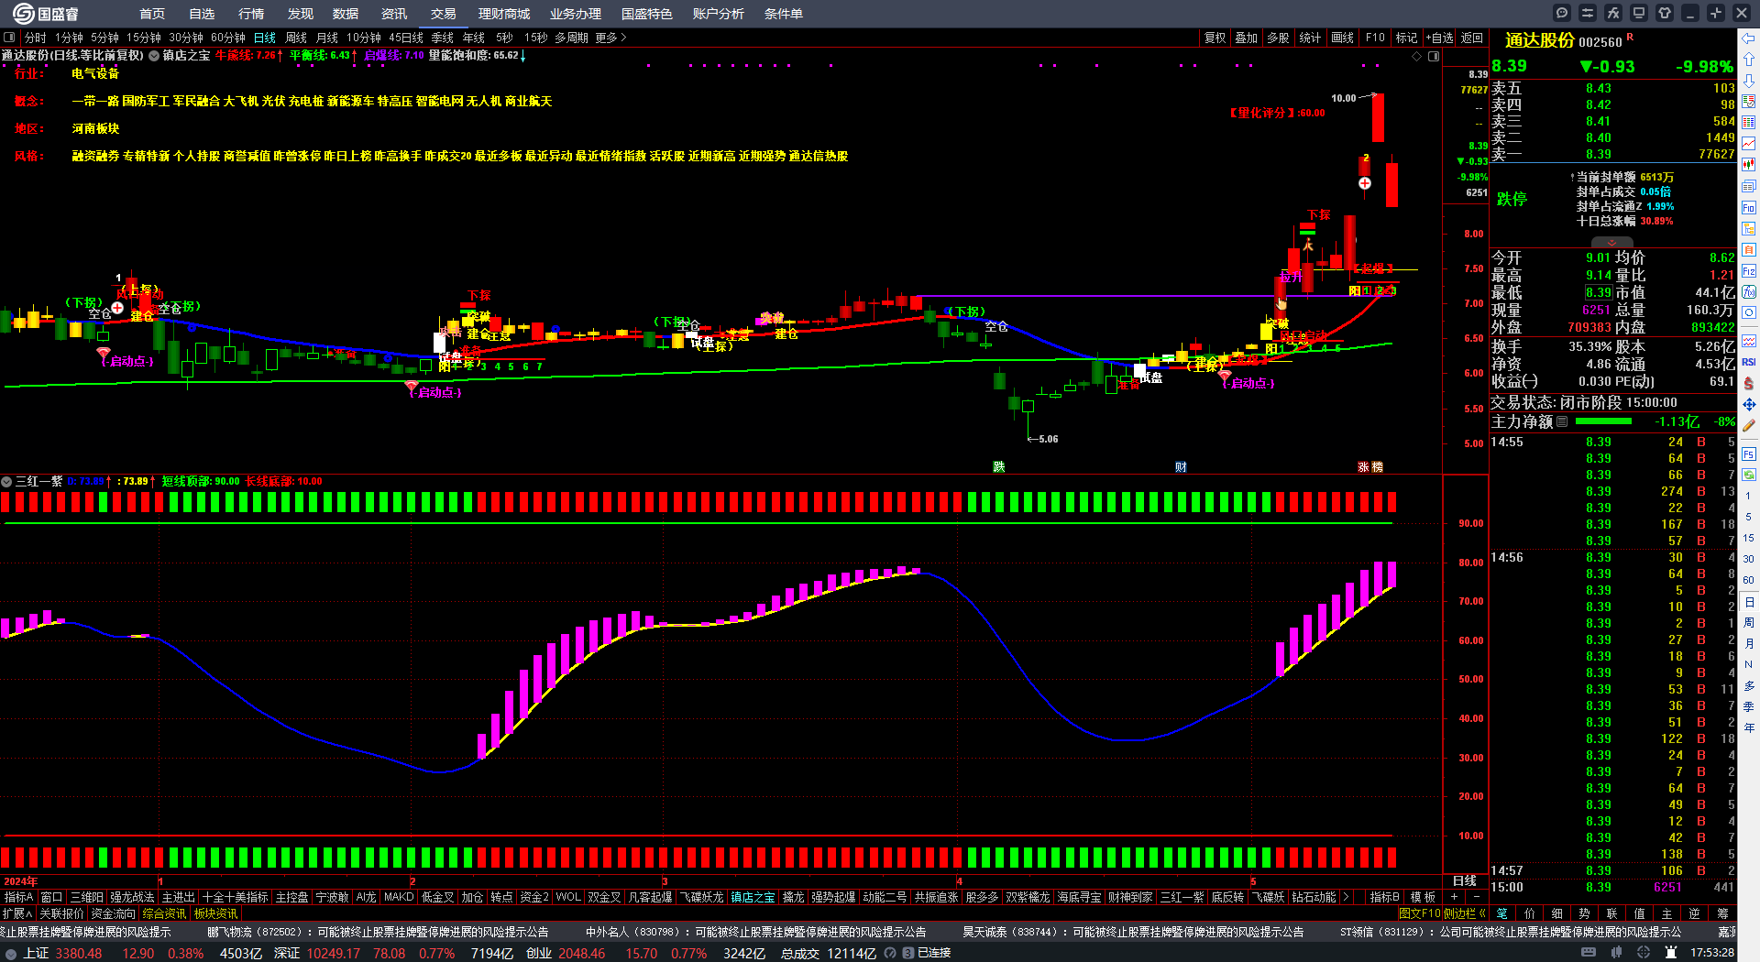
Task: Click the 返回 back button
Action: tap(1472, 38)
